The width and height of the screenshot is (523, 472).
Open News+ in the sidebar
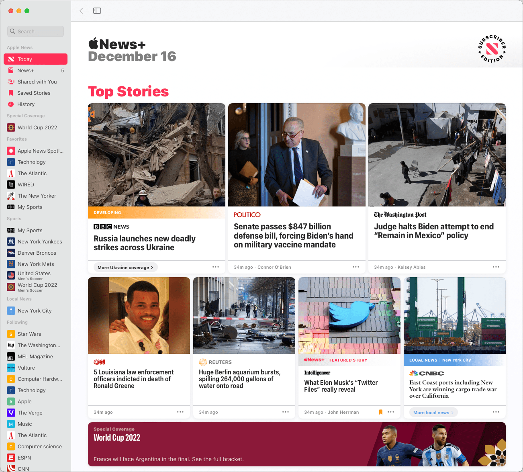click(35, 70)
